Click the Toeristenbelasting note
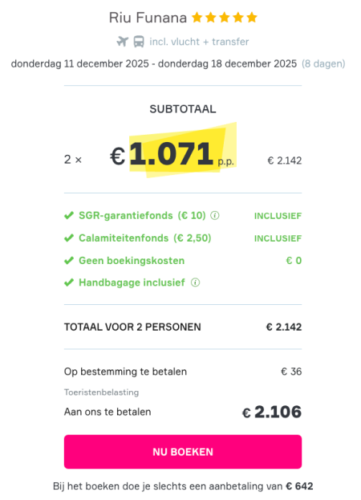Image resolution: width=361 pixels, height=500 pixels. tap(101, 392)
